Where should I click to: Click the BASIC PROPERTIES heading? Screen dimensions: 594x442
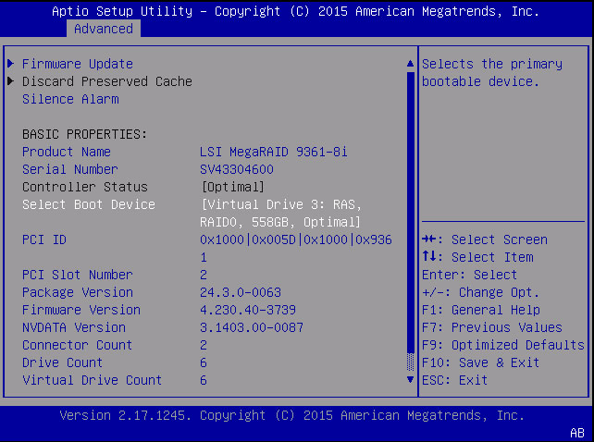pyautogui.click(x=84, y=134)
